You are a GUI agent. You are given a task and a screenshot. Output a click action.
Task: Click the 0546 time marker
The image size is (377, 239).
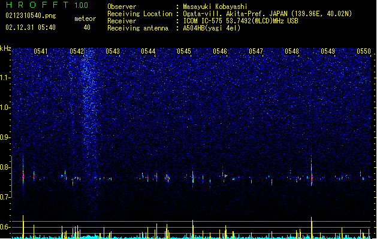coord(220,51)
